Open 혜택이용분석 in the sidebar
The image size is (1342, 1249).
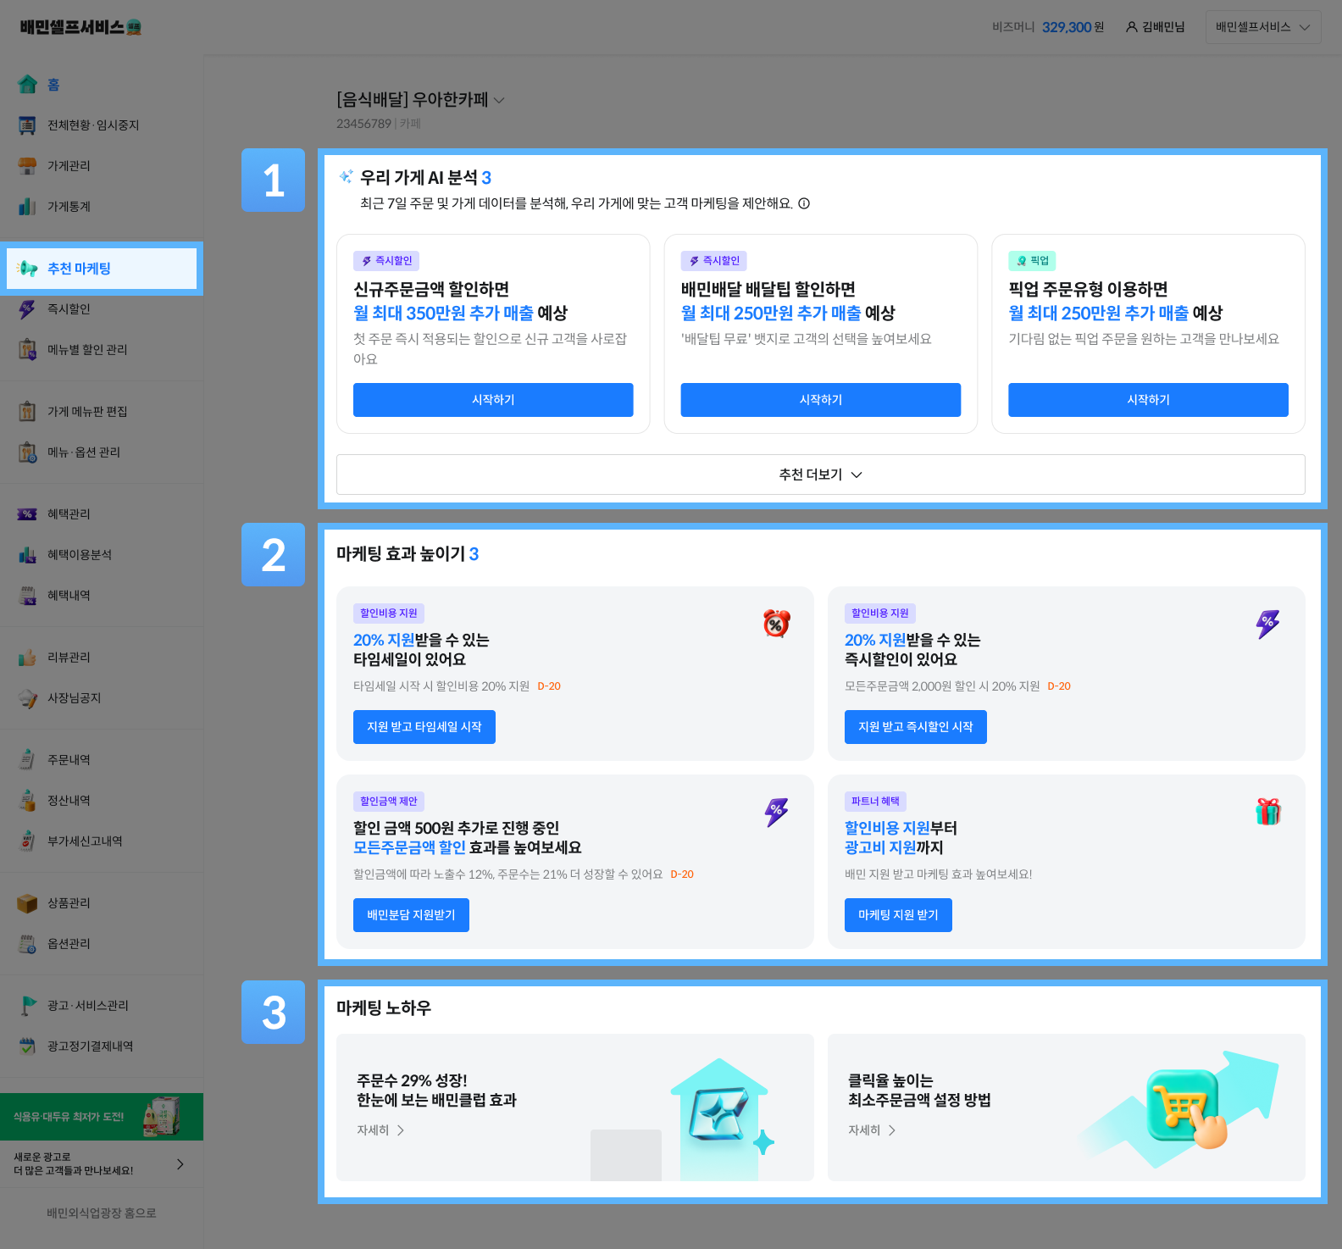pyautogui.click(x=102, y=555)
